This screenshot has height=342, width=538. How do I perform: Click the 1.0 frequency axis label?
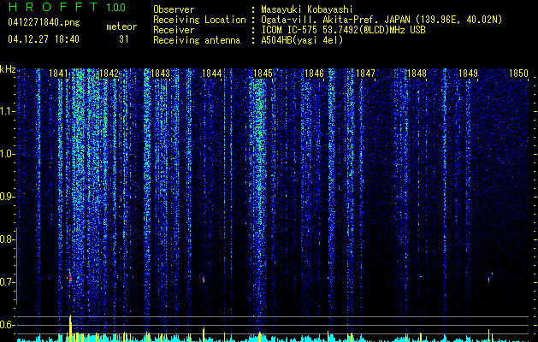coord(6,154)
